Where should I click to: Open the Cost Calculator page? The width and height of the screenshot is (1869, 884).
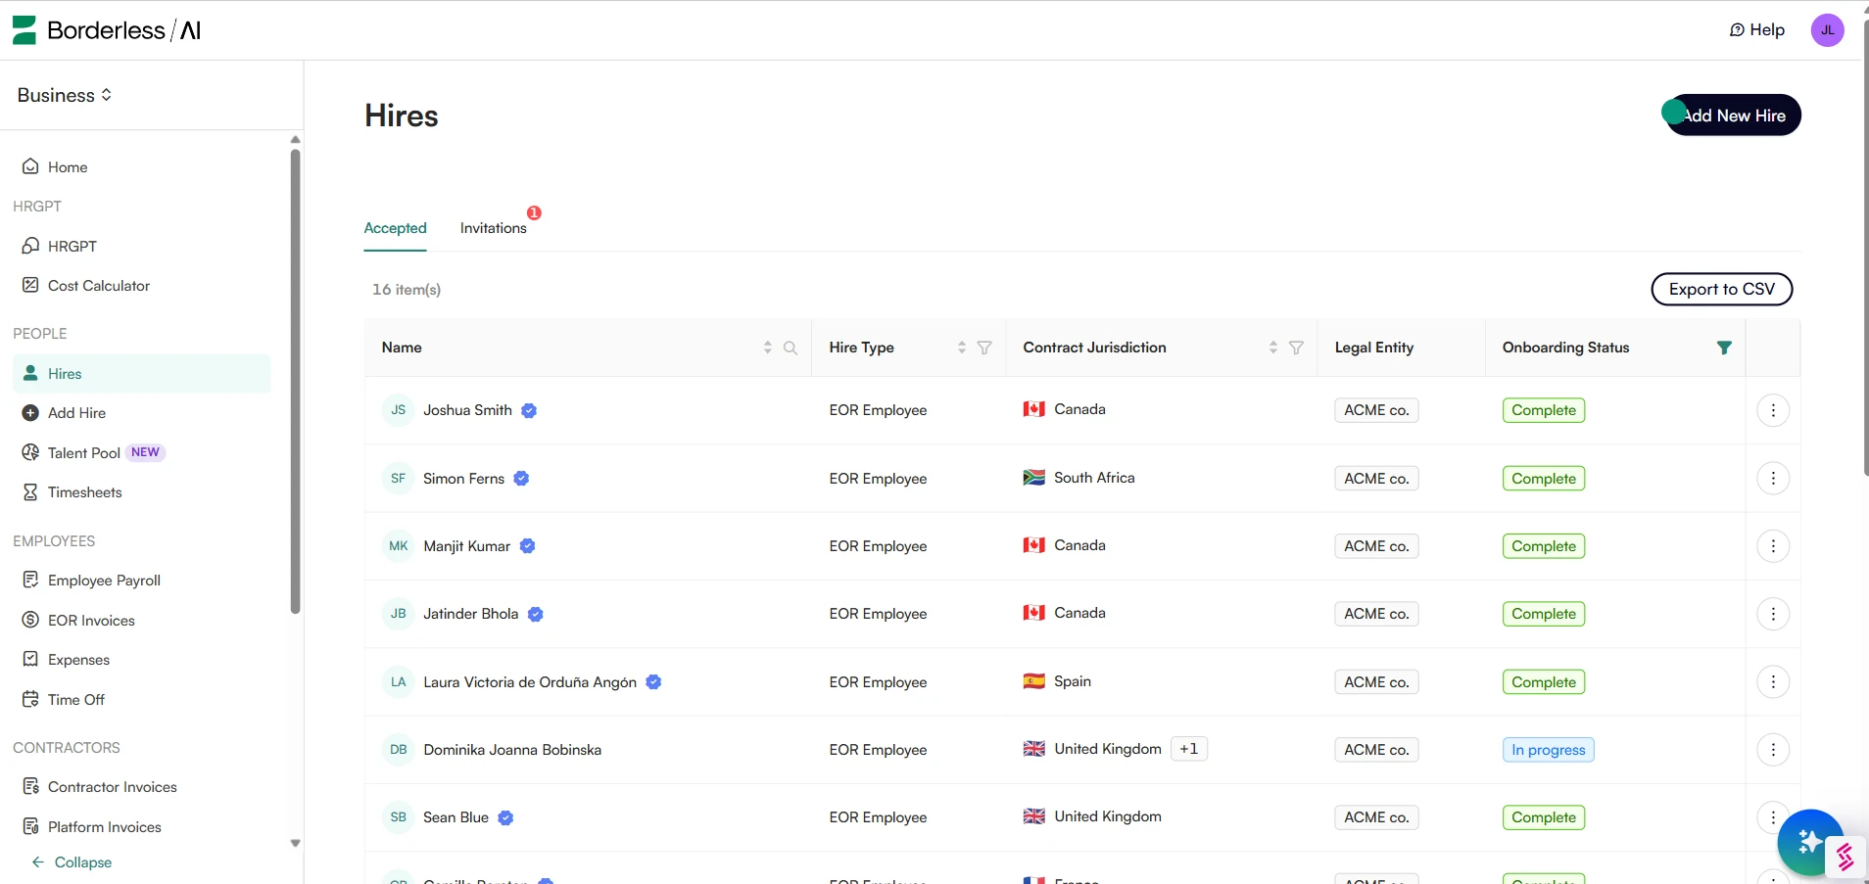click(x=98, y=286)
